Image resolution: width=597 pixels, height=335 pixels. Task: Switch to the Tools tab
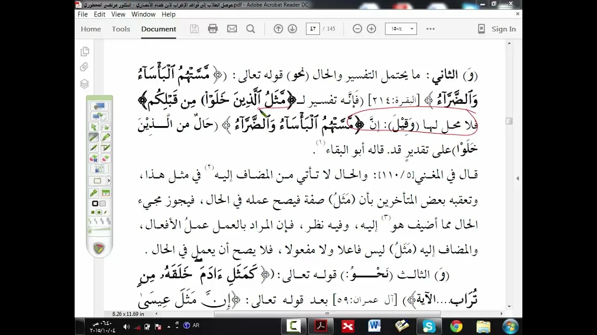(x=121, y=29)
